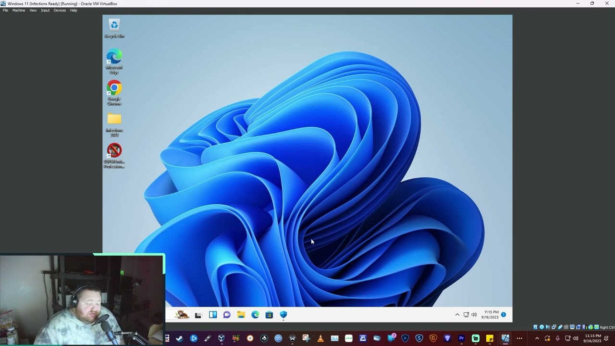Open guest clock showing 11:15 PM

[490, 315]
